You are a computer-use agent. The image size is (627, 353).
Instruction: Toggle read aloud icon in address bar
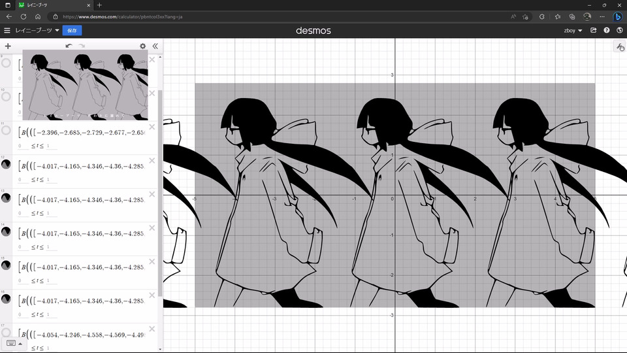point(513,17)
